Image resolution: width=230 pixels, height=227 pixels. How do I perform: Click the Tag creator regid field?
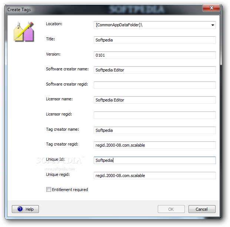pos(155,145)
